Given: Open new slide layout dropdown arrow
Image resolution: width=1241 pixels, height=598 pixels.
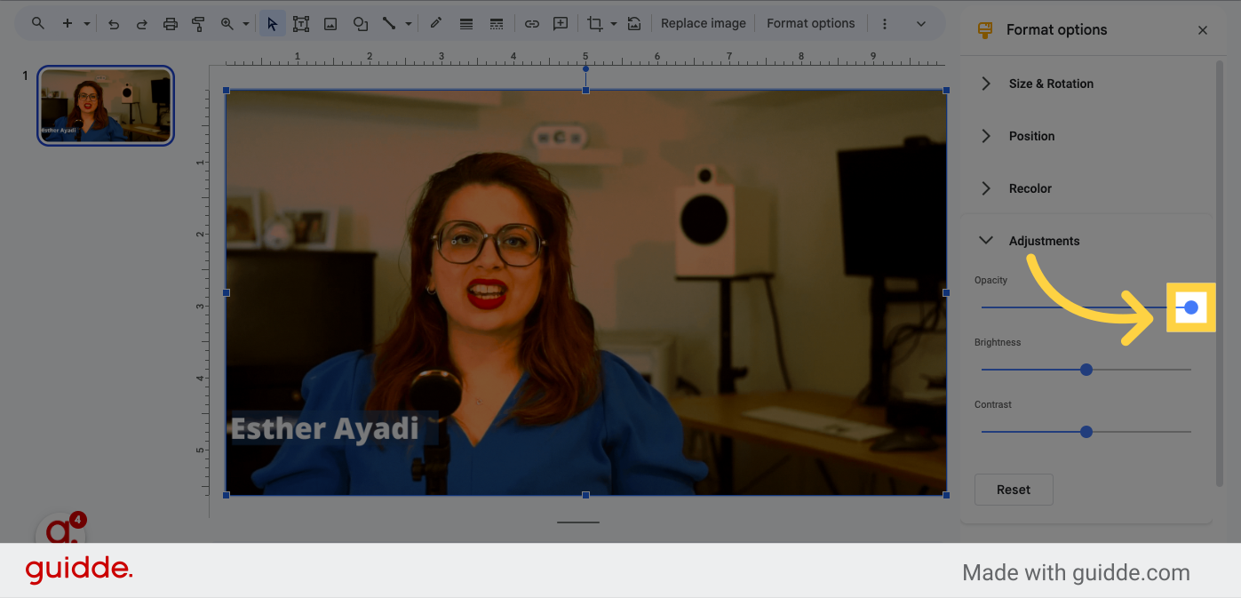Looking at the screenshot, I should (x=87, y=24).
